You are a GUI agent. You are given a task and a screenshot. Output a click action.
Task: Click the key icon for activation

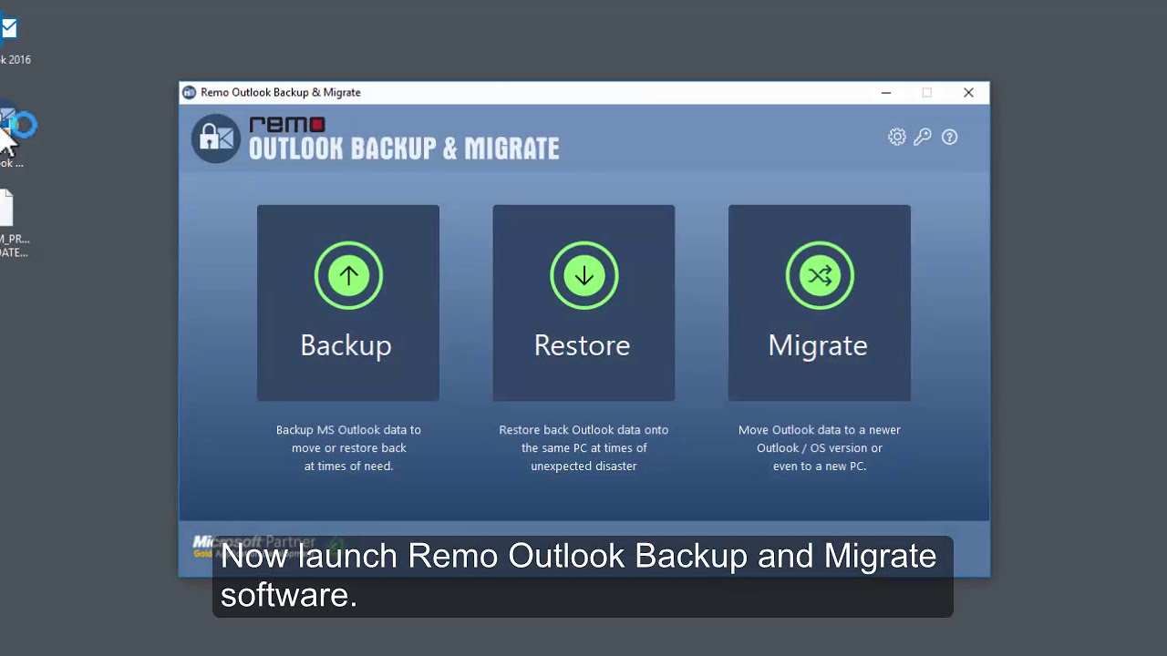[923, 137]
